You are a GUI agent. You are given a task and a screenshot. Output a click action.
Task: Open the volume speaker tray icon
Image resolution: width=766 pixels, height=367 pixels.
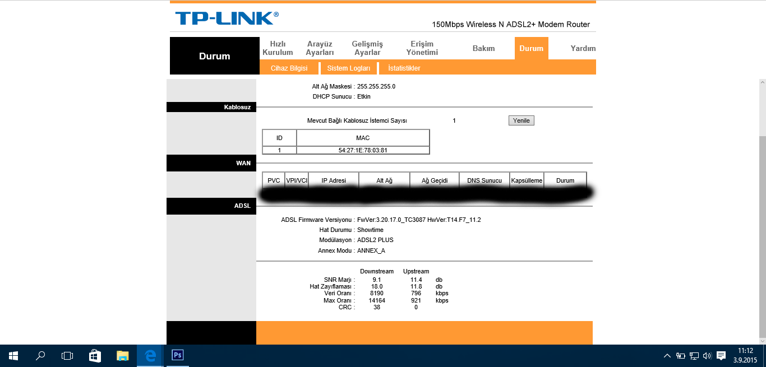click(707, 356)
